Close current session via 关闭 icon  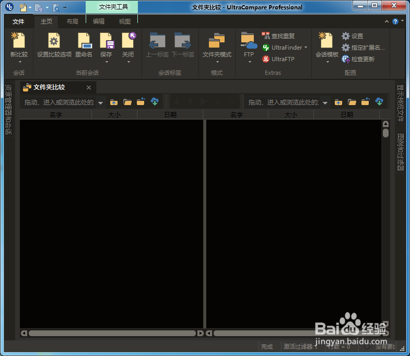128,41
